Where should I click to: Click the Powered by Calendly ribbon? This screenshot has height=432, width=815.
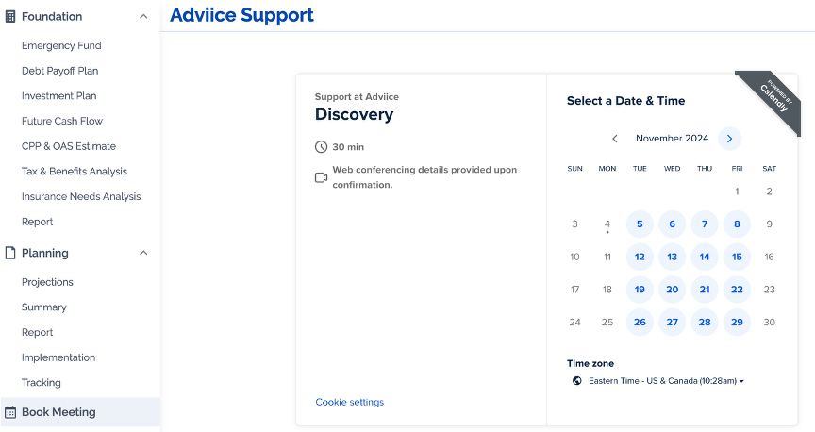[x=773, y=97]
